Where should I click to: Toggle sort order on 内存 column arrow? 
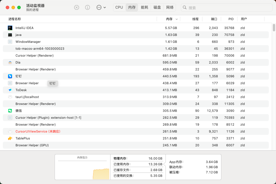coord(177,19)
